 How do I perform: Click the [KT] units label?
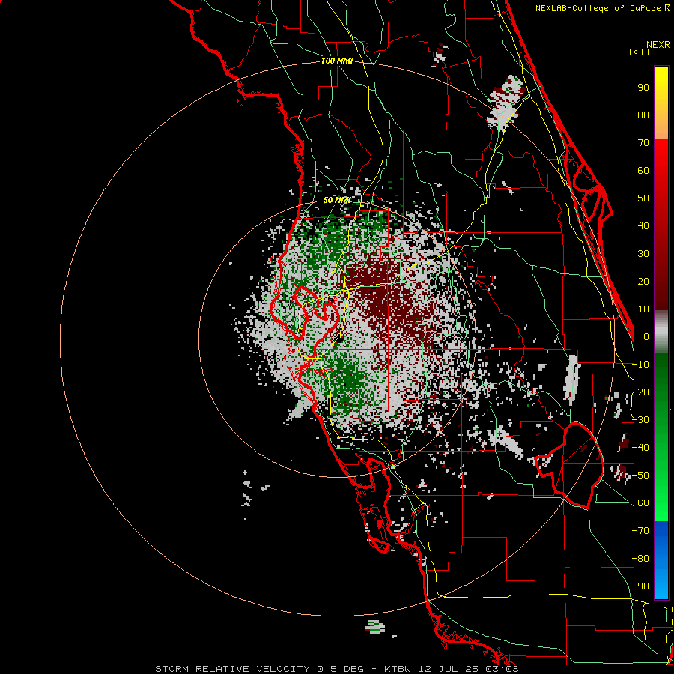640,52
